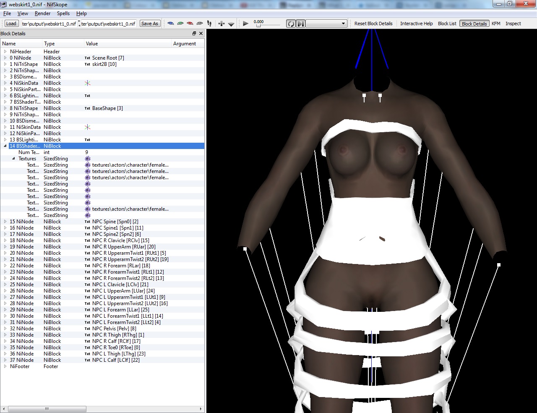
Task: Click the 4 NiSkinData transform icon
Action: click(87, 83)
